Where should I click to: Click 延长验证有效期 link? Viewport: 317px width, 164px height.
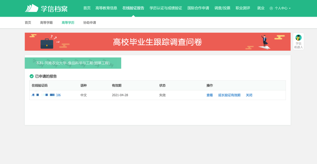point(230,95)
